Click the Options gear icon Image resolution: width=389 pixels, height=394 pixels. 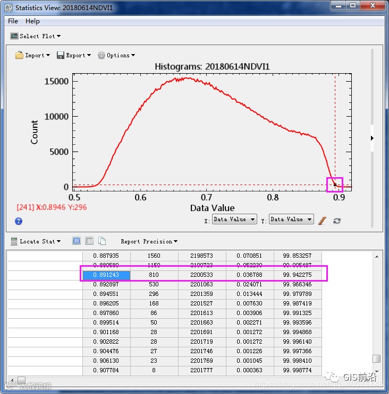click(x=101, y=55)
